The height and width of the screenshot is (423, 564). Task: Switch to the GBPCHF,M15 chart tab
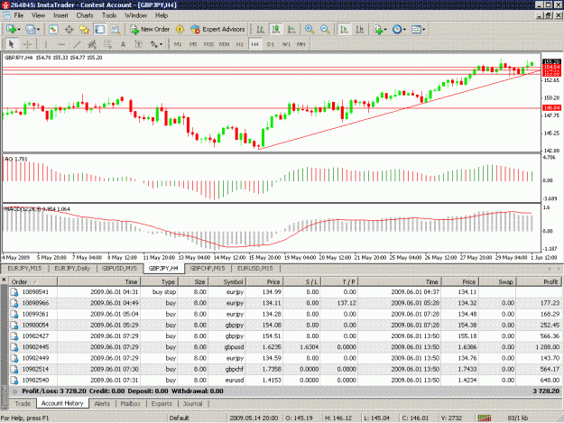[x=208, y=269]
